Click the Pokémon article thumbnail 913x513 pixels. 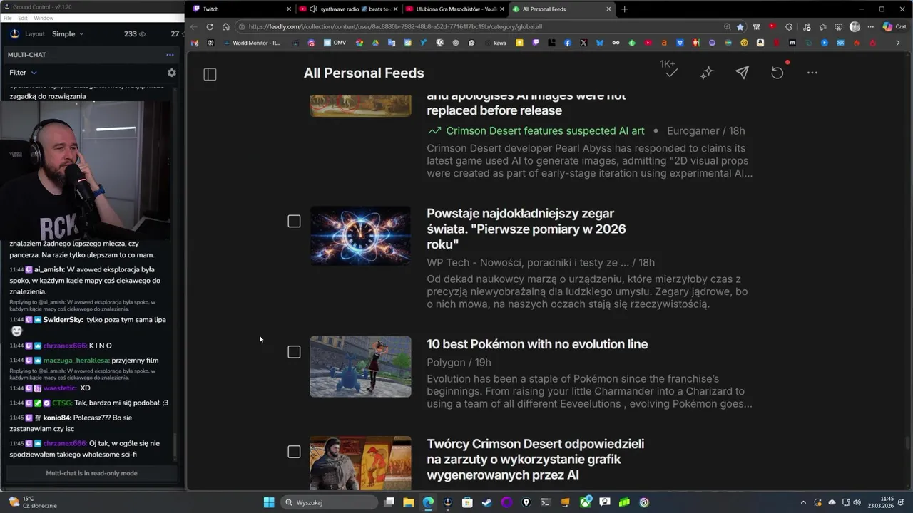(360, 367)
